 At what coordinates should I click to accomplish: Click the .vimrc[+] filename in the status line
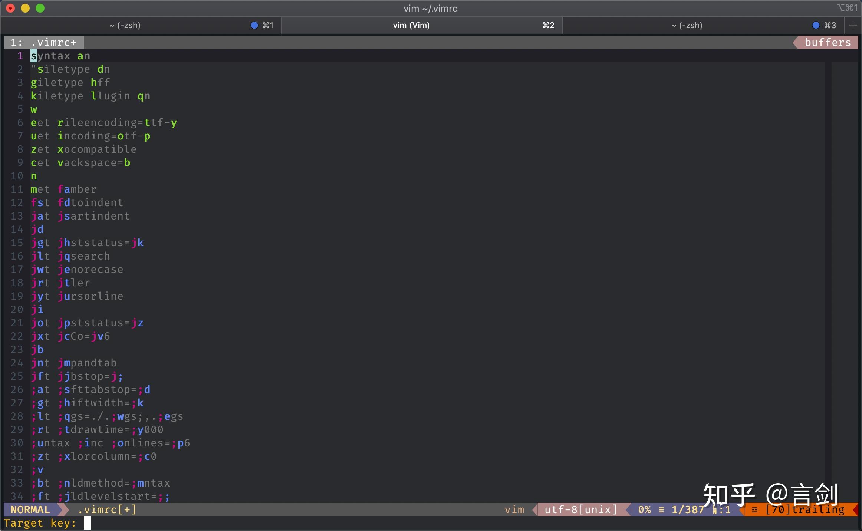(x=107, y=509)
